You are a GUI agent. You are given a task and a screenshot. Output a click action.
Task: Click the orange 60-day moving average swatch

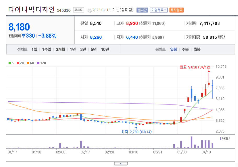(x=28, y=63)
